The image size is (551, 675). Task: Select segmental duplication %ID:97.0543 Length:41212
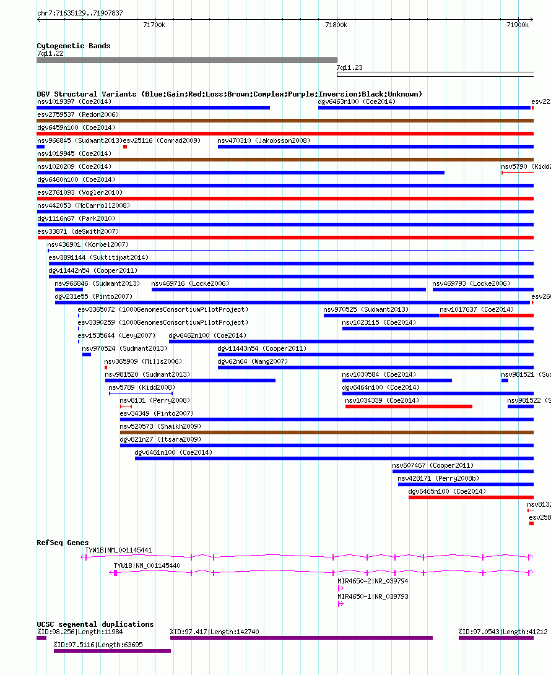point(497,638)
